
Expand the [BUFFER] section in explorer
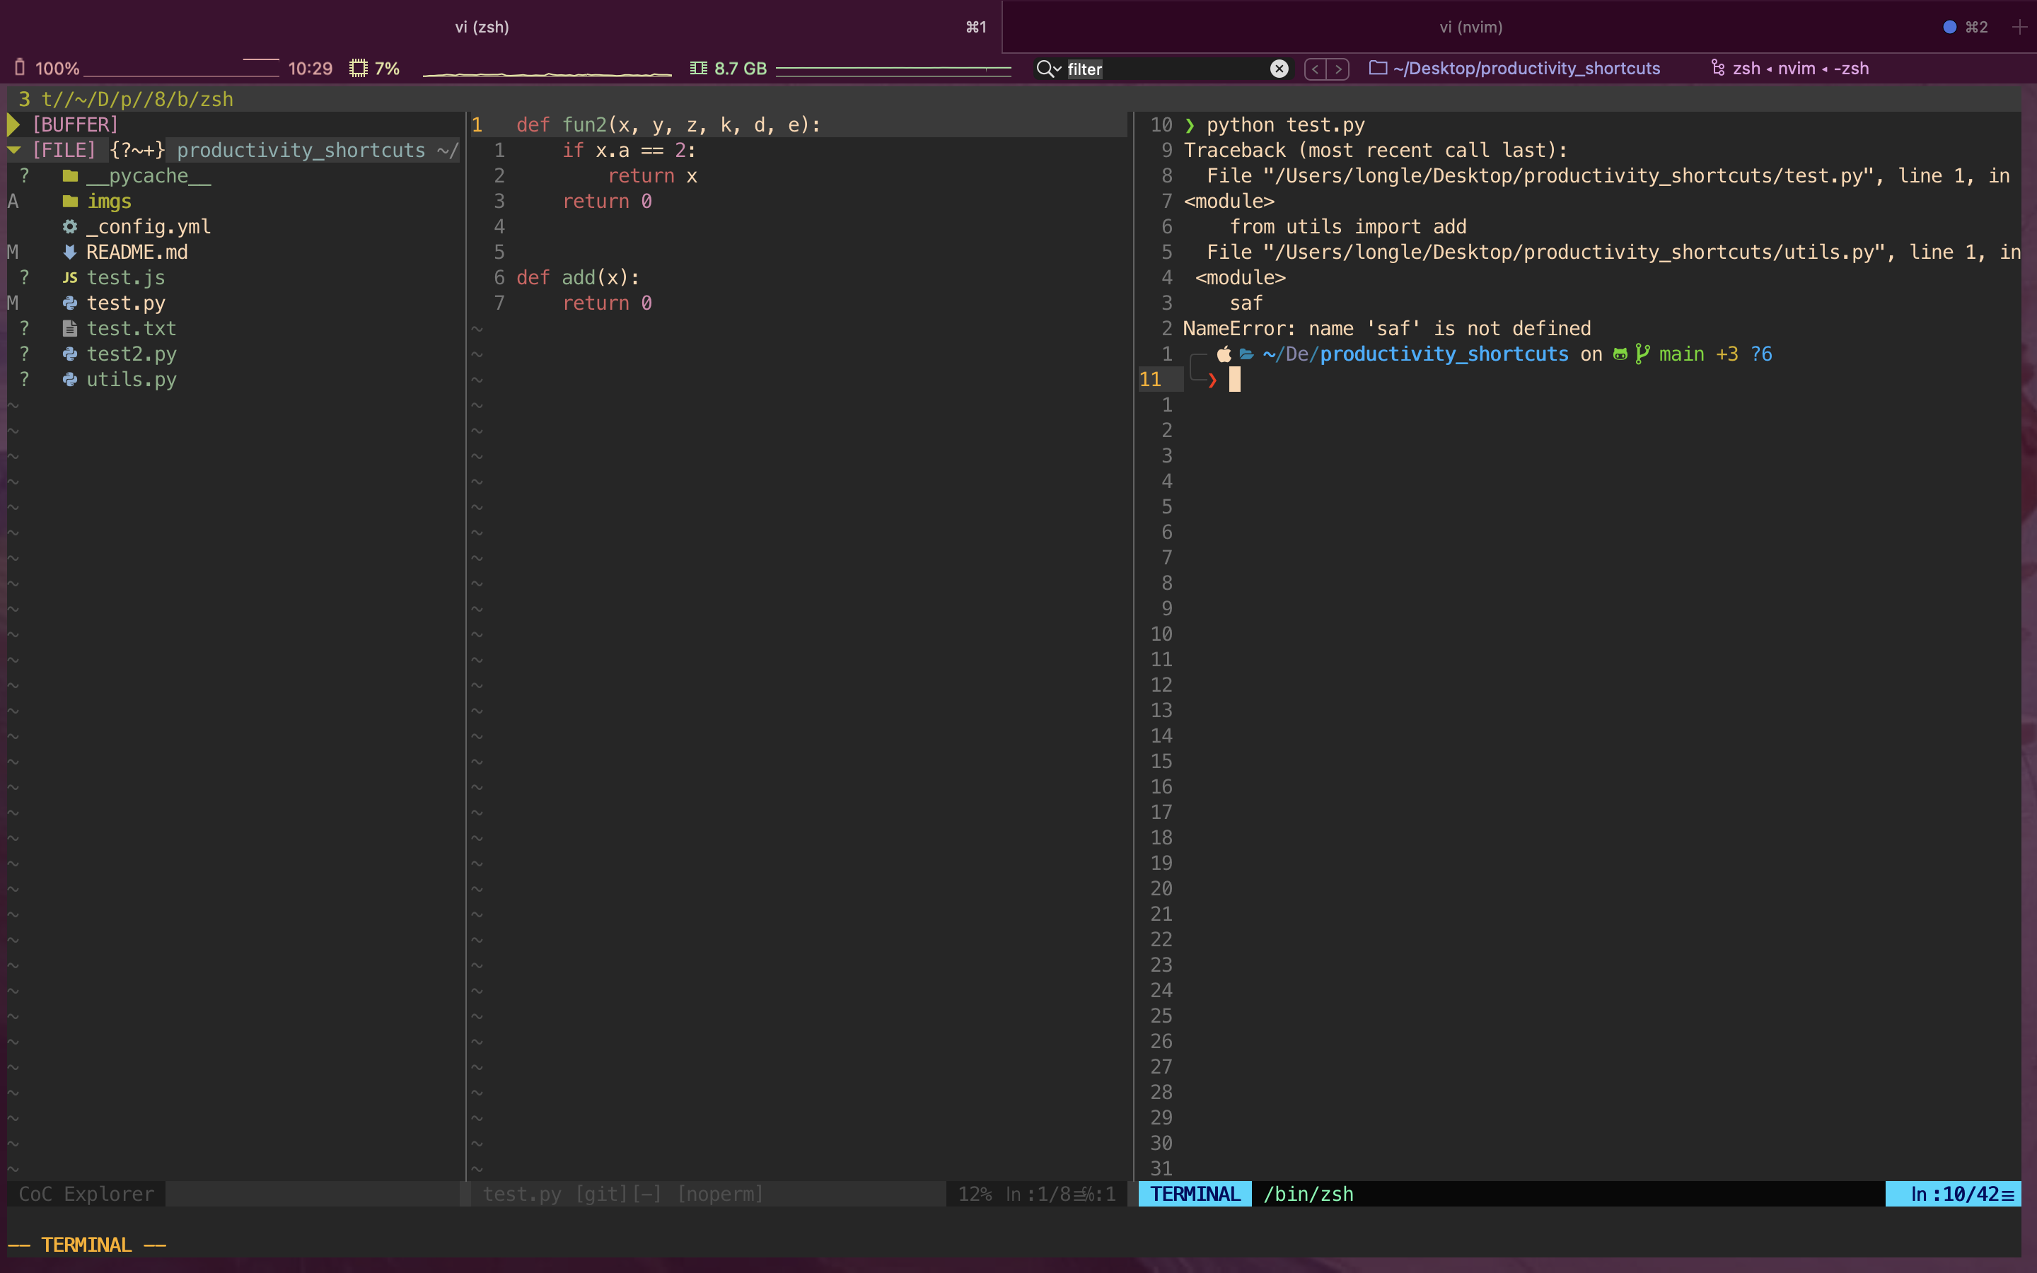point(13,124)
